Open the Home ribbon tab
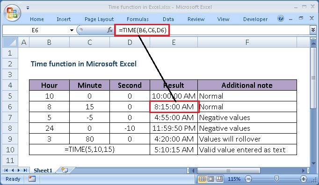 point(37,19)
